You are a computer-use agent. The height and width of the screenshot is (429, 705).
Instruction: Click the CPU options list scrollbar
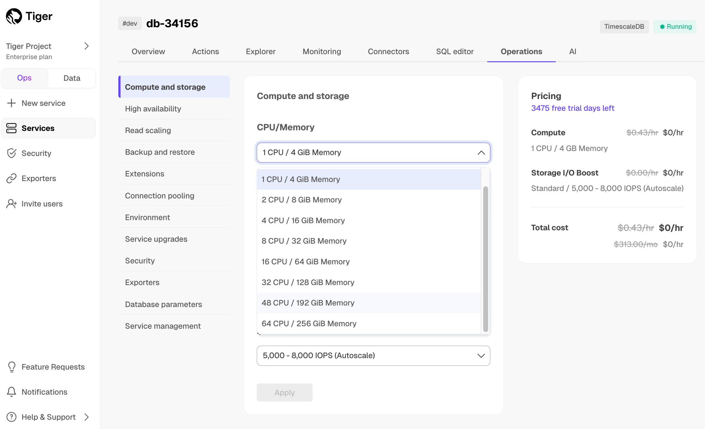click(x=485, y=259)
